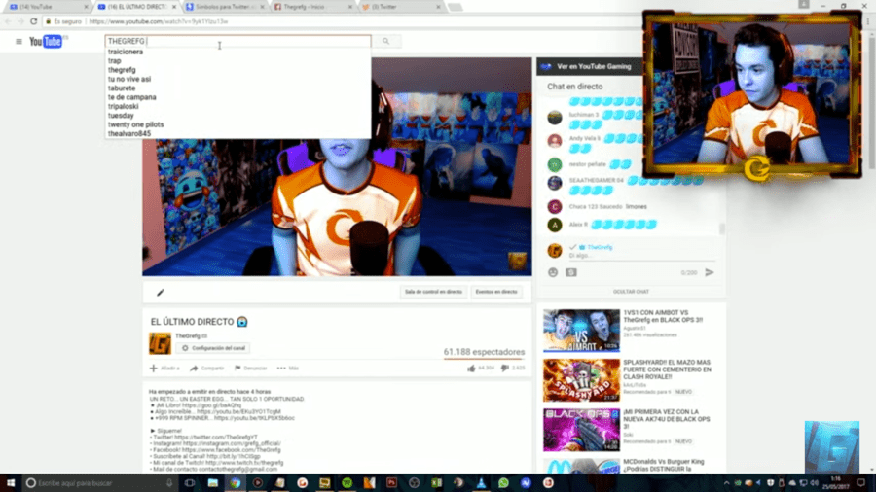Click the live video player
This screenshot has height=492, width=876.
click(x=337, y=167)
